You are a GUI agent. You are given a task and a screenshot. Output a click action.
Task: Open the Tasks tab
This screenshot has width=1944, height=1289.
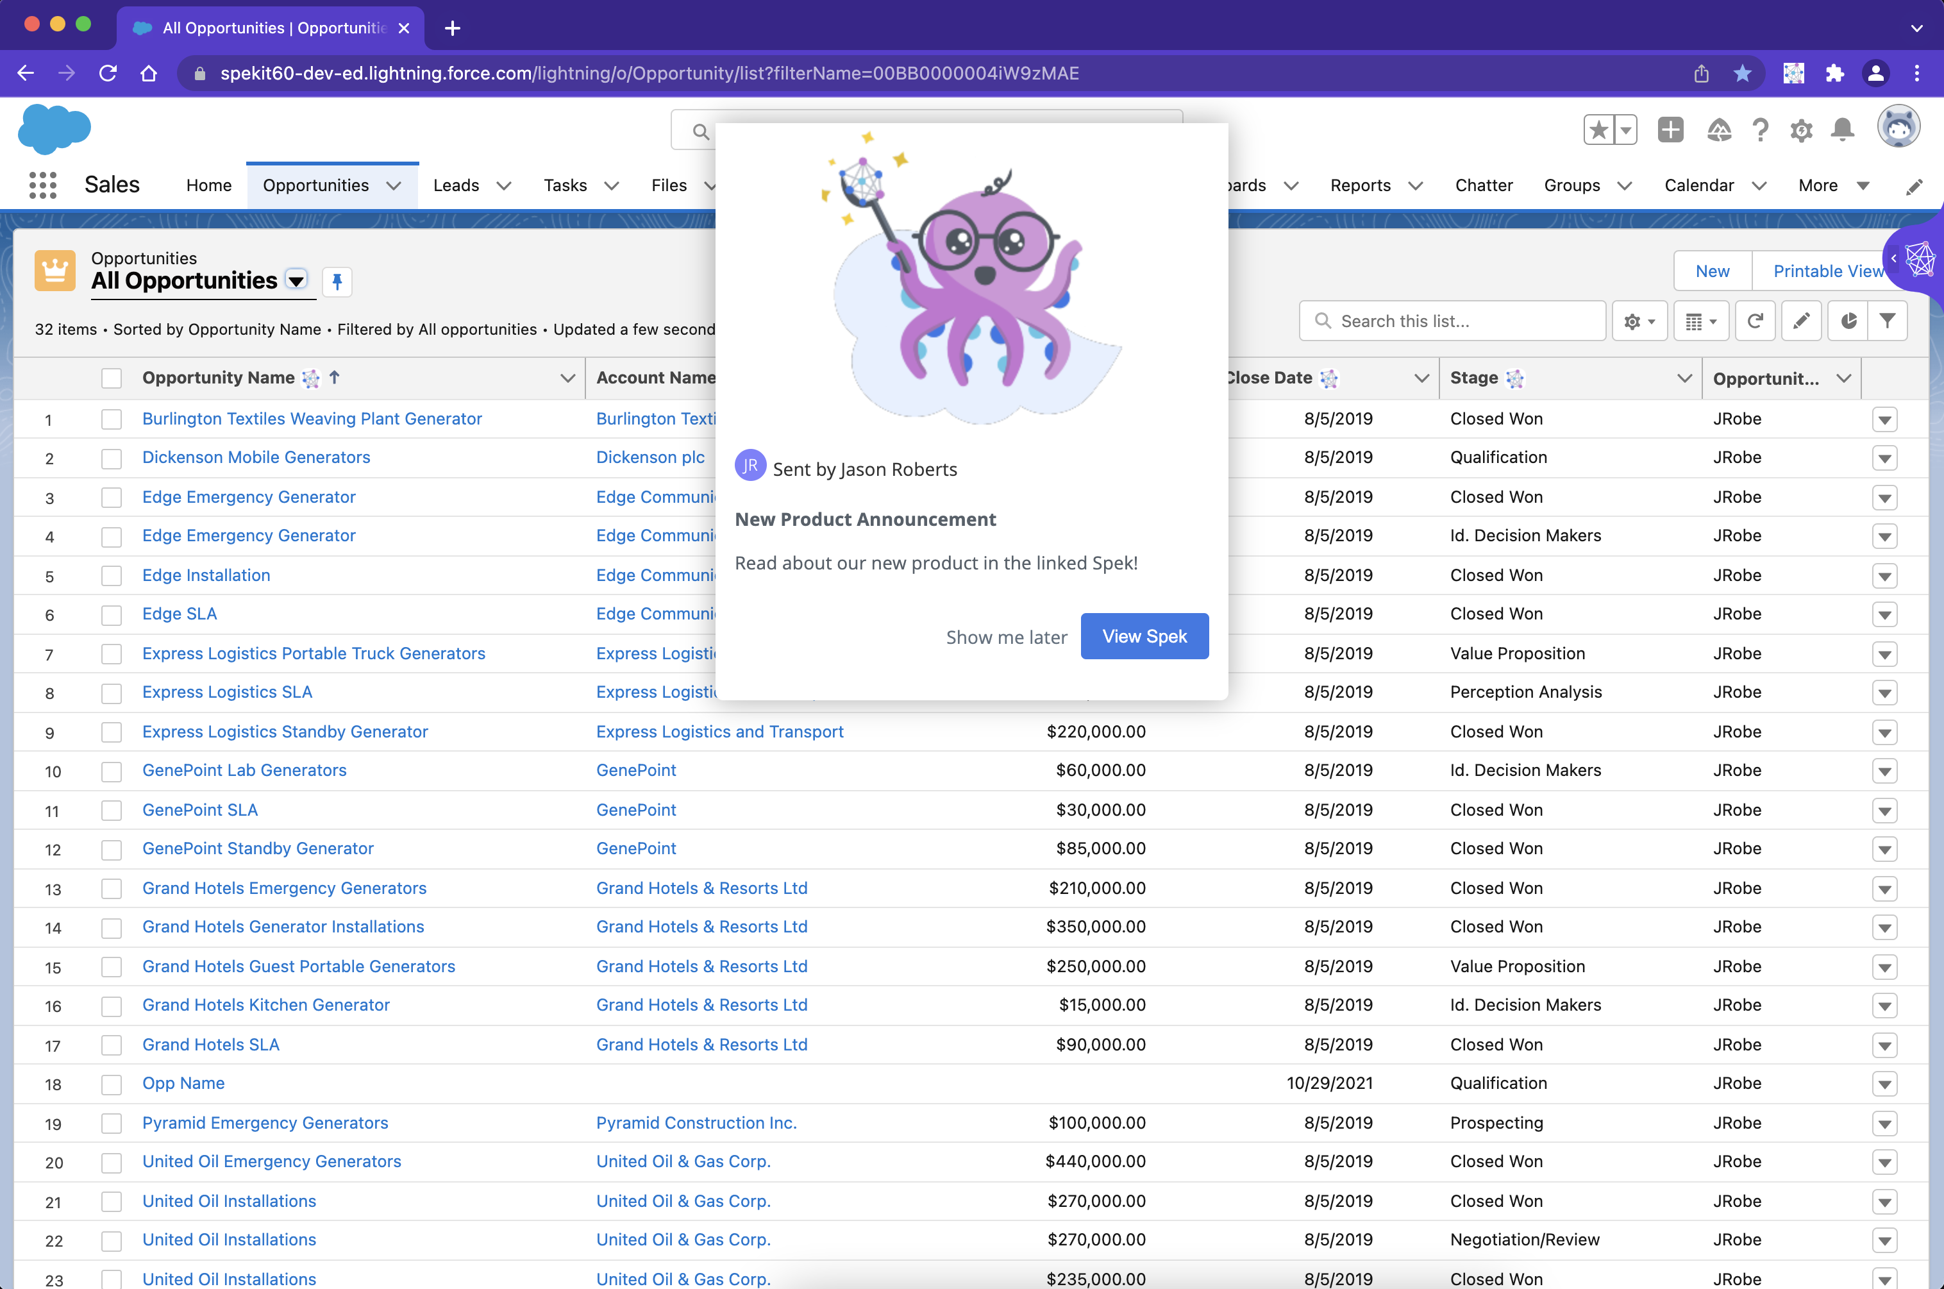pyautogui.click(x=566, y=186)
